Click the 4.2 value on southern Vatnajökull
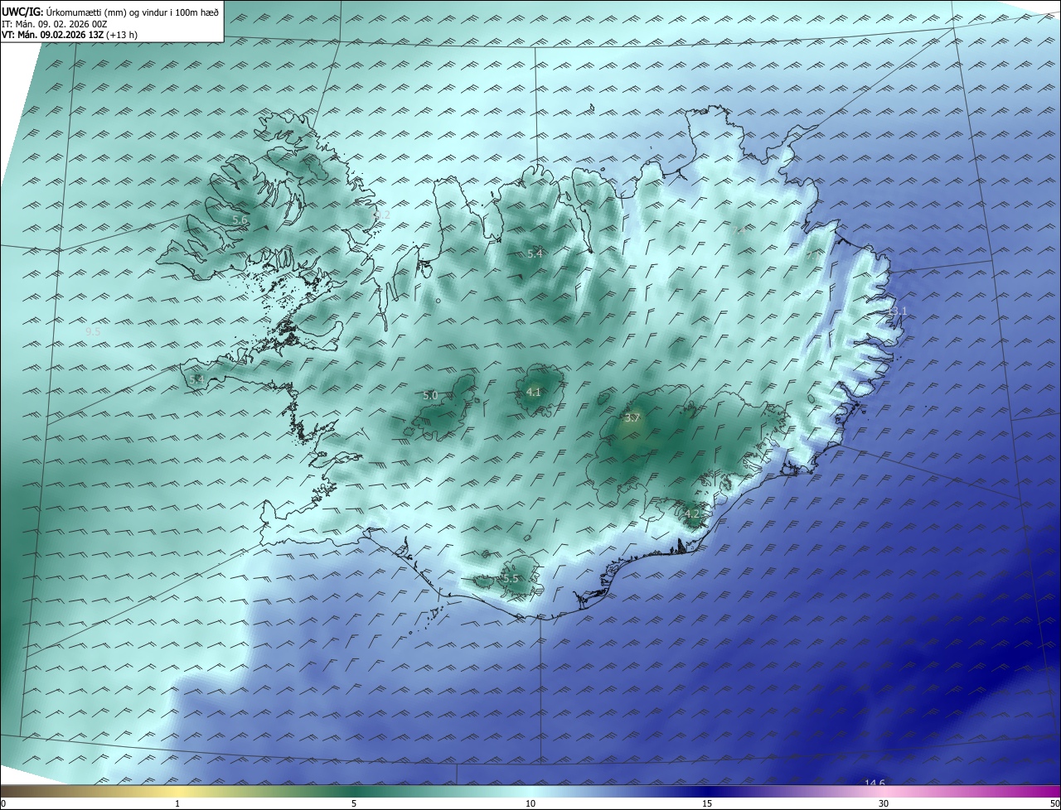This screenshot has width=1061, height=810. 692,514
